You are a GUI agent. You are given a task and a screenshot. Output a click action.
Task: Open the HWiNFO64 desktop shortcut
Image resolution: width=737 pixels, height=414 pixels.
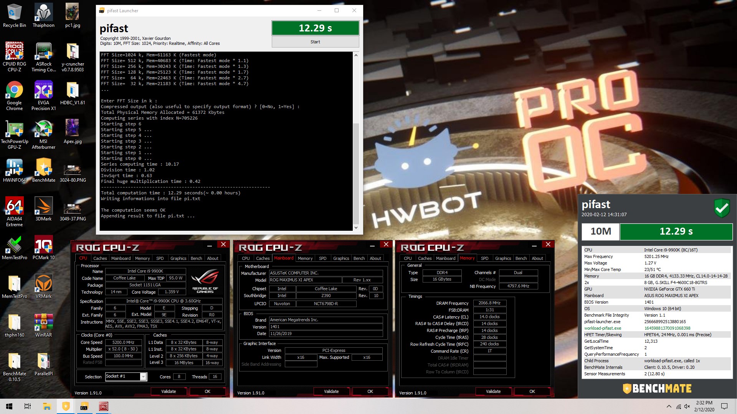[15, 170]
